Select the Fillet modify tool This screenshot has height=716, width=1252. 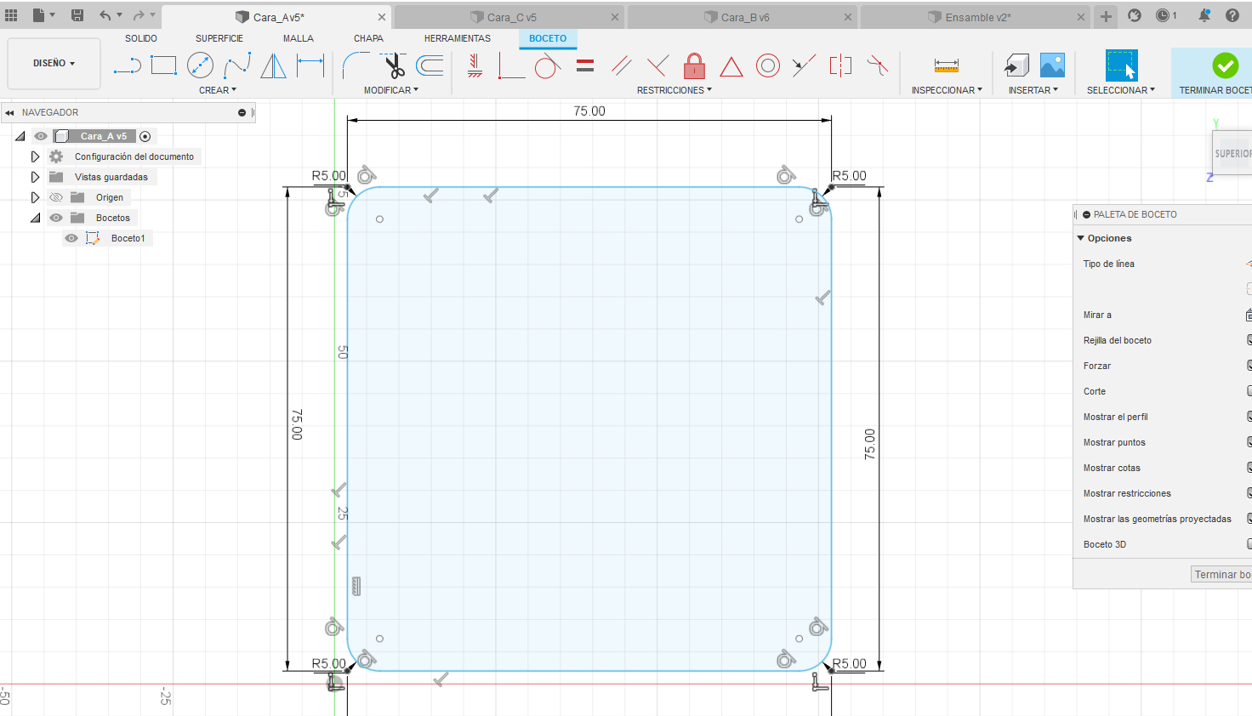pyautogui.click(x=356, y=65)
